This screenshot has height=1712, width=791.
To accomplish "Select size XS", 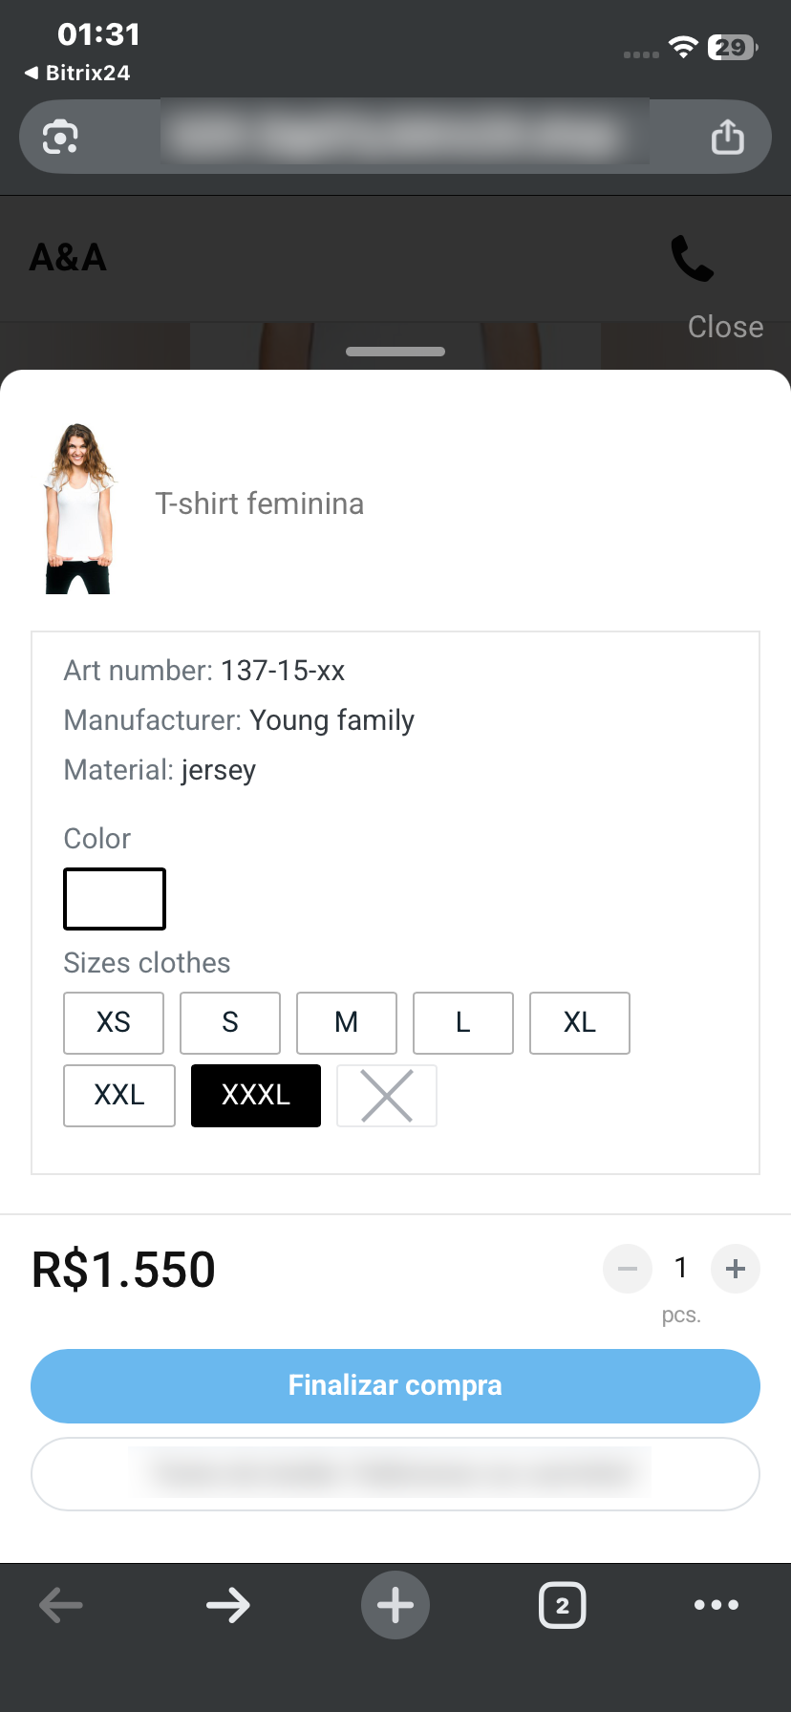I will click(114, 1022).
